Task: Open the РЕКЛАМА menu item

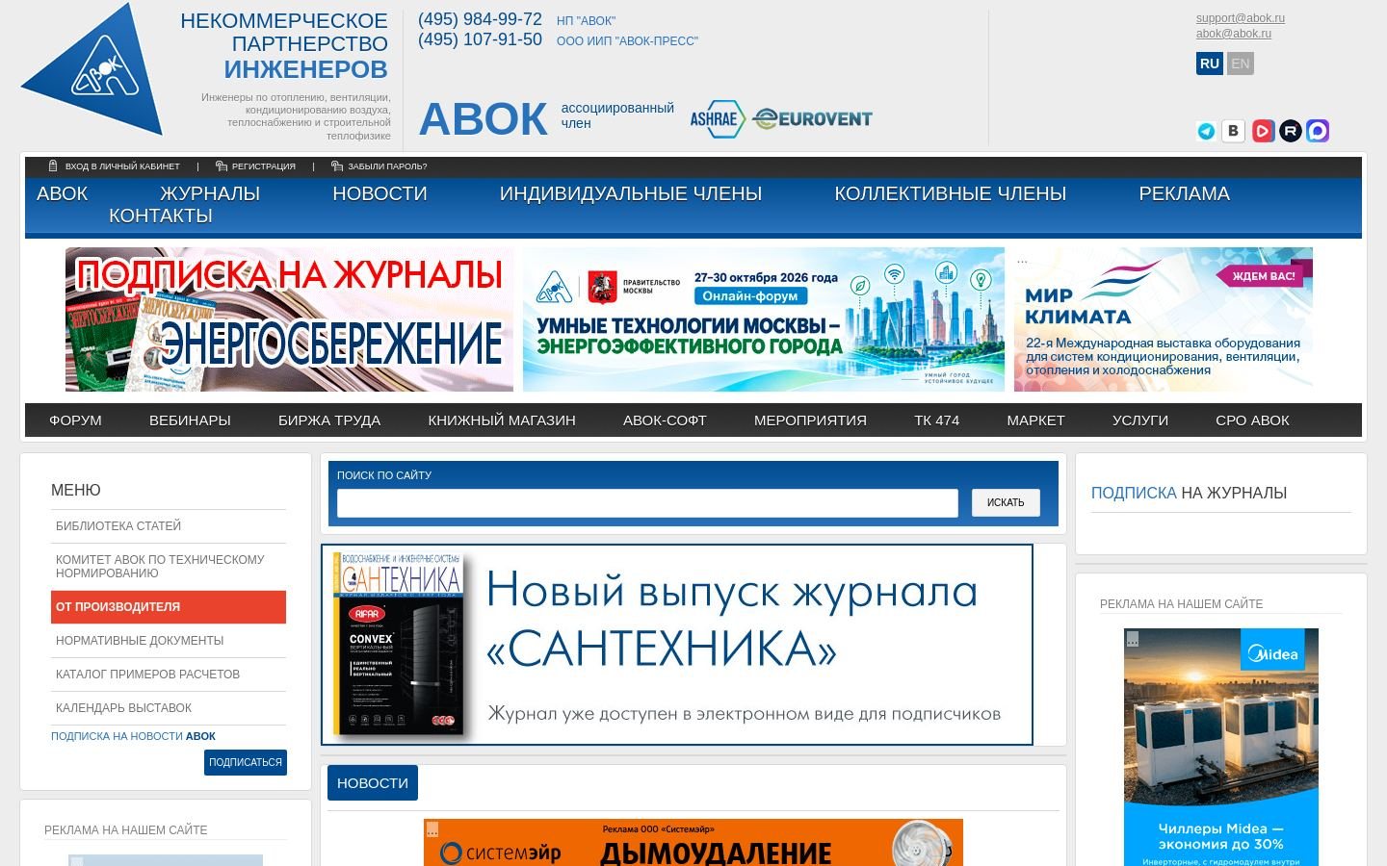Action: (1184, 193)
